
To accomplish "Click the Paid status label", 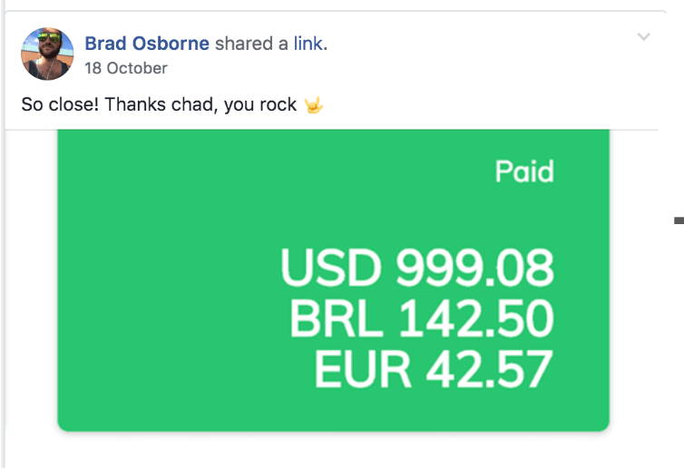I will point(524,171).
